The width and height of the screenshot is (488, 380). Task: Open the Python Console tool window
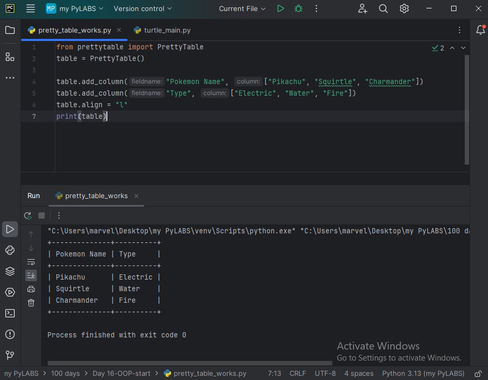[x=10, y=250]
